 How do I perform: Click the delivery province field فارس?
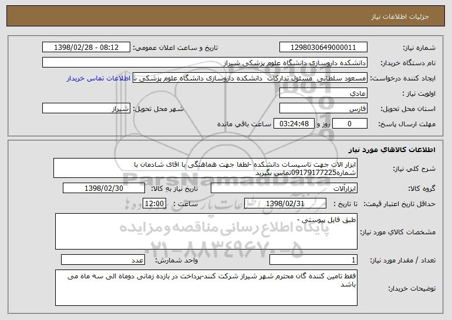(x=323, y=108)
